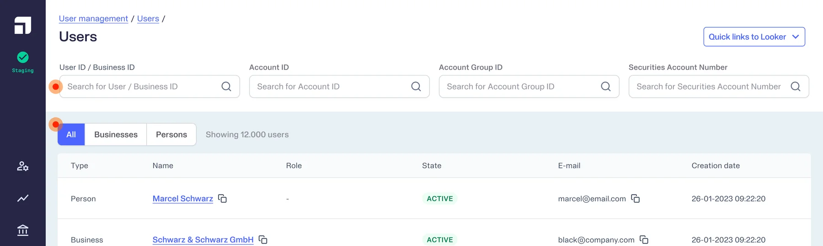Expand Quick links to Looker dropdown
The width and height of the screenshot is (823, 246).
754,37
